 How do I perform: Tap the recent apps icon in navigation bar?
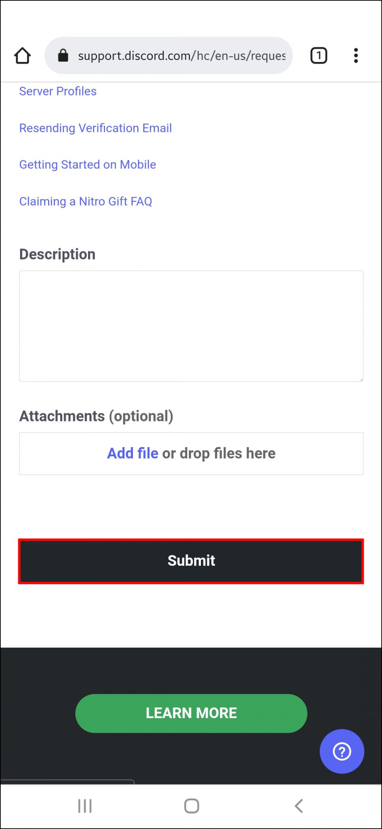coord(84,806)
